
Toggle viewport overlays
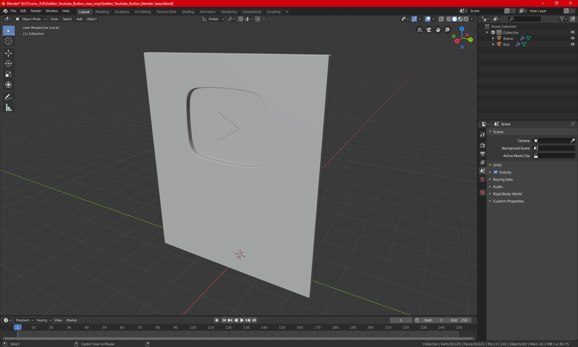point(428,19)
